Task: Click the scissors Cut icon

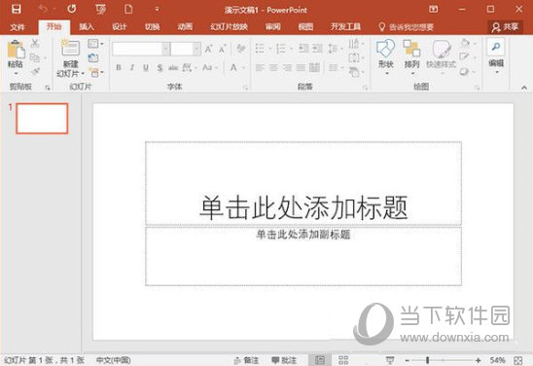Action: tap(35, 44)
